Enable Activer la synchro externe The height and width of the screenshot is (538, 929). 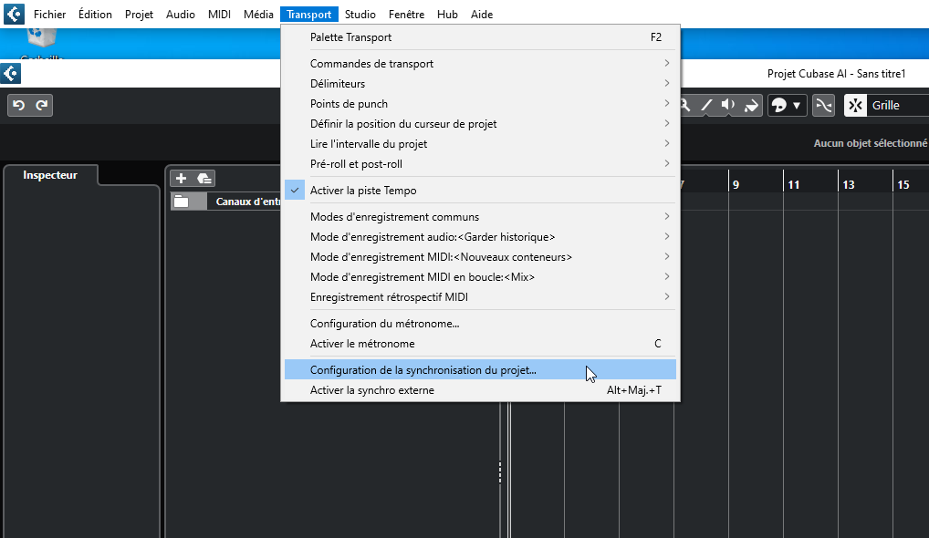click(372, 390)
